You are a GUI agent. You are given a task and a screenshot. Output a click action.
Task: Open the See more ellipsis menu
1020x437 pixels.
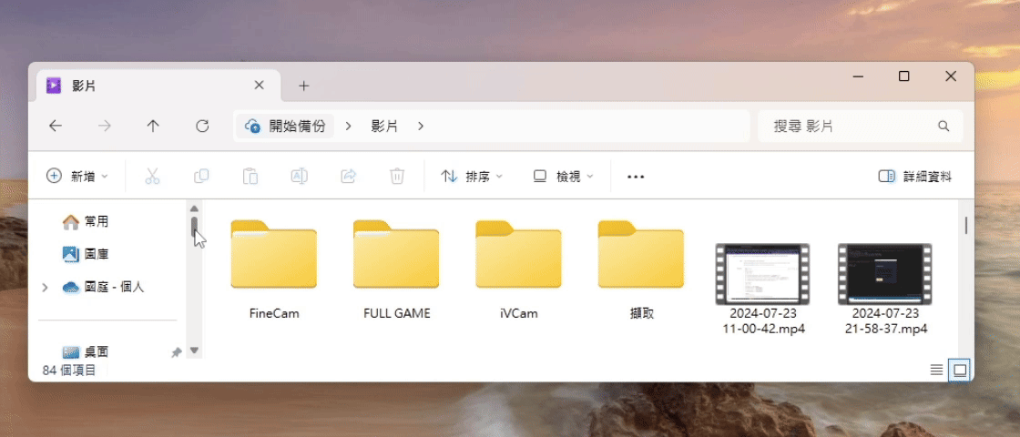coord(636,177)
